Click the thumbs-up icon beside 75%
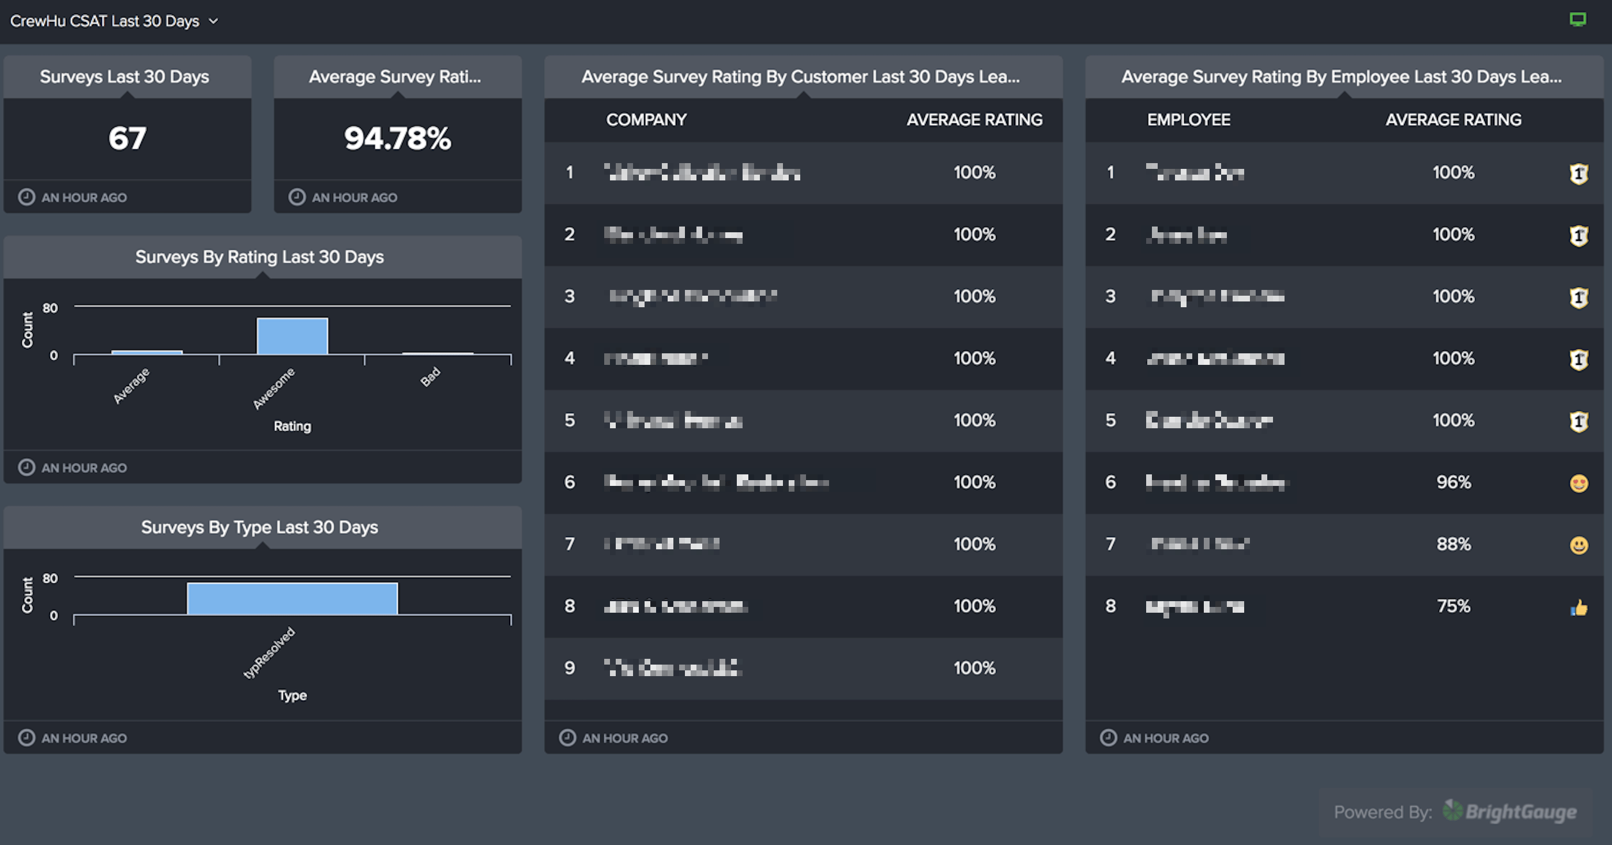 (1578, 608)
